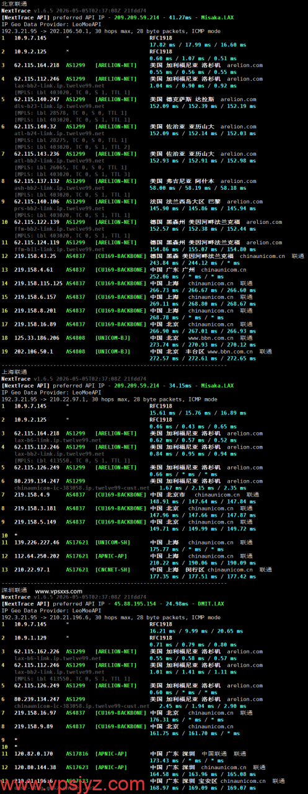Screen dimensions: 308x794
Task: Click the DMIT.LAX node name
Action: point(209,605)
